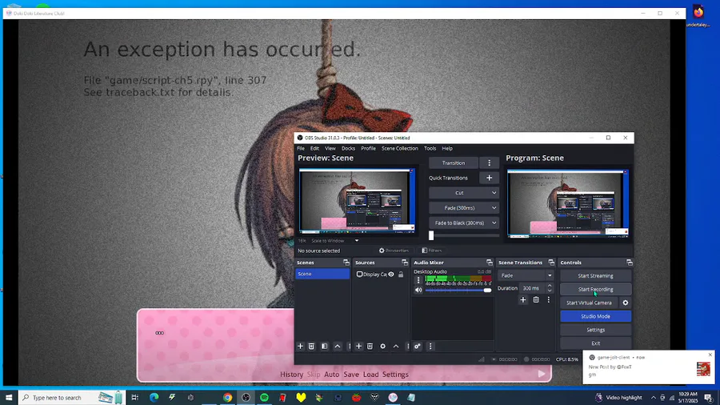Open Google Chrome from the taskbar
The image size is (720, 405).
pyautogui.click(x=227, y=398)
